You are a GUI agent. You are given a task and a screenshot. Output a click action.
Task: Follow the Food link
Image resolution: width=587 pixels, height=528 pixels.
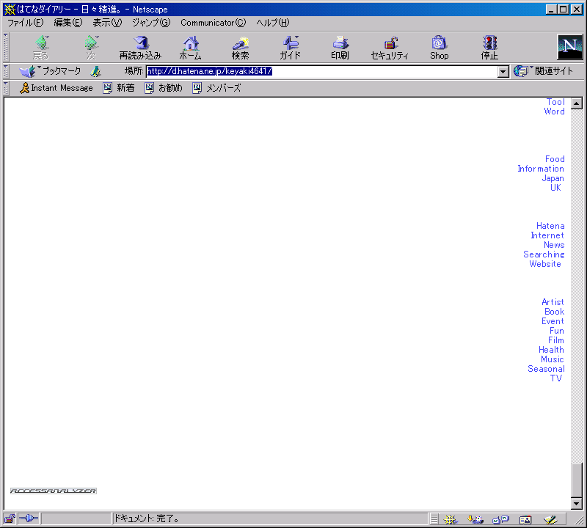click(555, 159)
